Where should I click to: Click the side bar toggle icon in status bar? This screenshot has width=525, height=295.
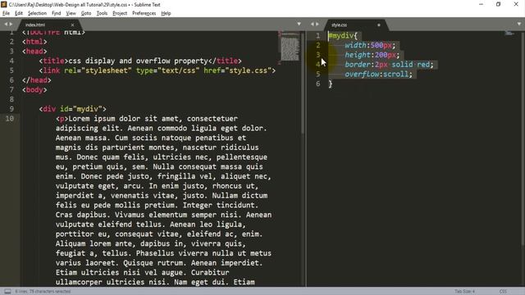(x=7, y=292)
